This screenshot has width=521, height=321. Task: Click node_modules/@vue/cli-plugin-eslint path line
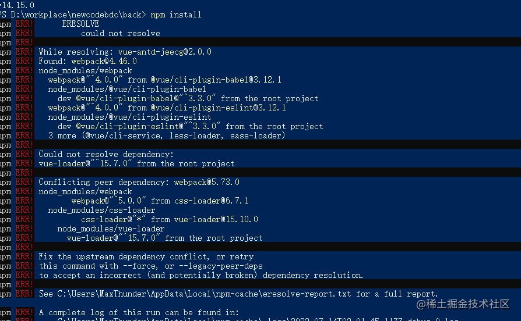coord(129,117)
